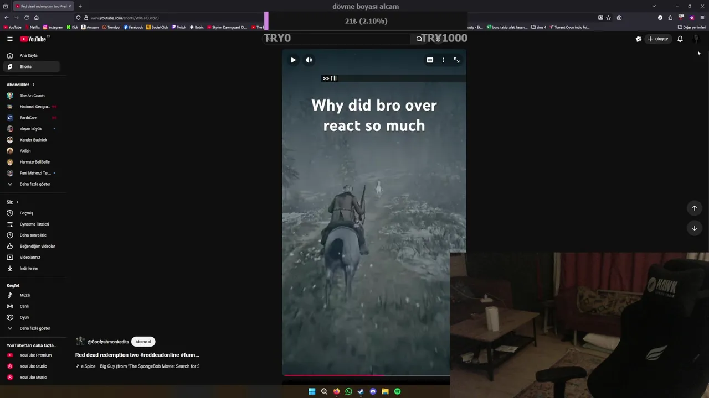Bookmark this page with the star
The width and height of the screenshot is (709, 398).
coord(608,18)
